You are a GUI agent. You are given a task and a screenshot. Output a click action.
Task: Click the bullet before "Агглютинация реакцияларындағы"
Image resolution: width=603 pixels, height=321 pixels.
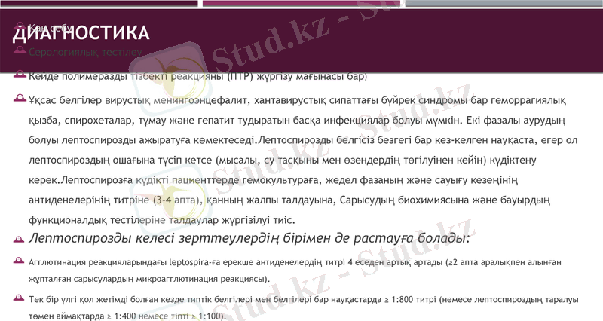(x=19, y=261)
